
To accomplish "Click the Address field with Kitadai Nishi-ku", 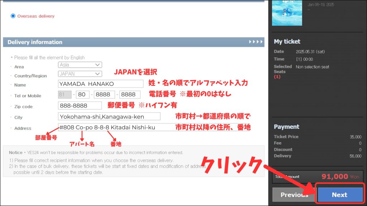I will click(x=154, y=127).
